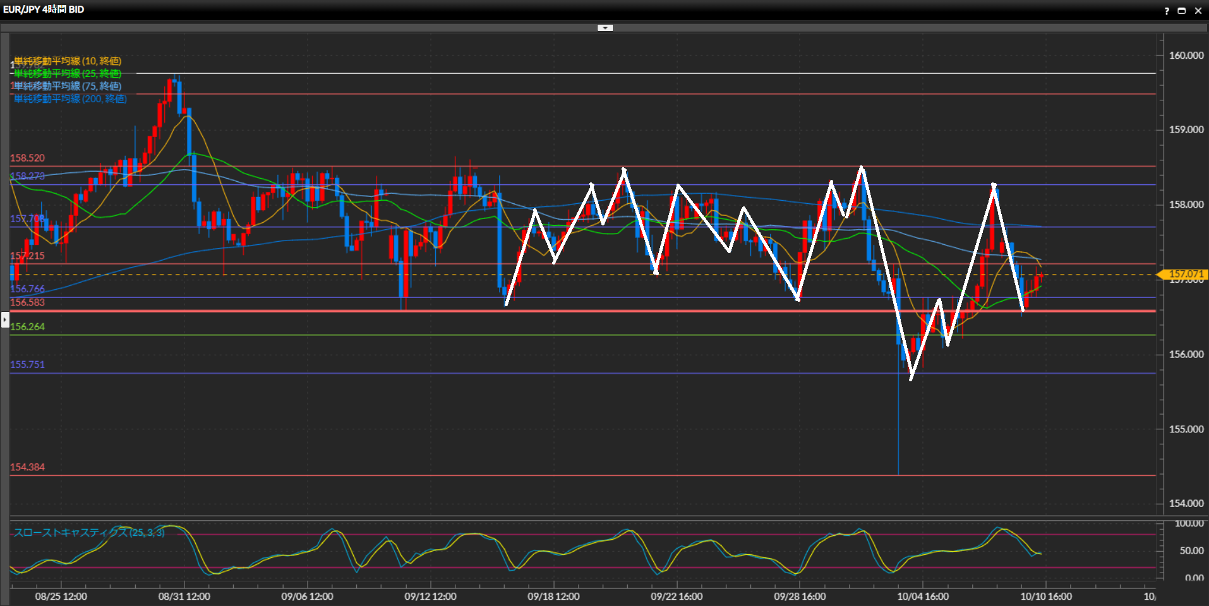Image resolution: width=1209 pixels, height=606 pixels.
Task: Click the Slow Stochastics indicator label
Action: 89,533
